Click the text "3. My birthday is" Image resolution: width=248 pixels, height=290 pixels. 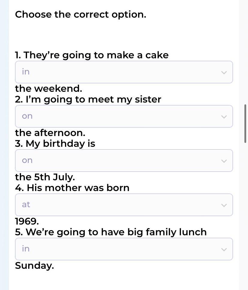pos(55,144)
